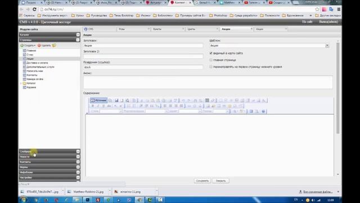
Task: Select the Главная page in tree
Action: [31, 51]
